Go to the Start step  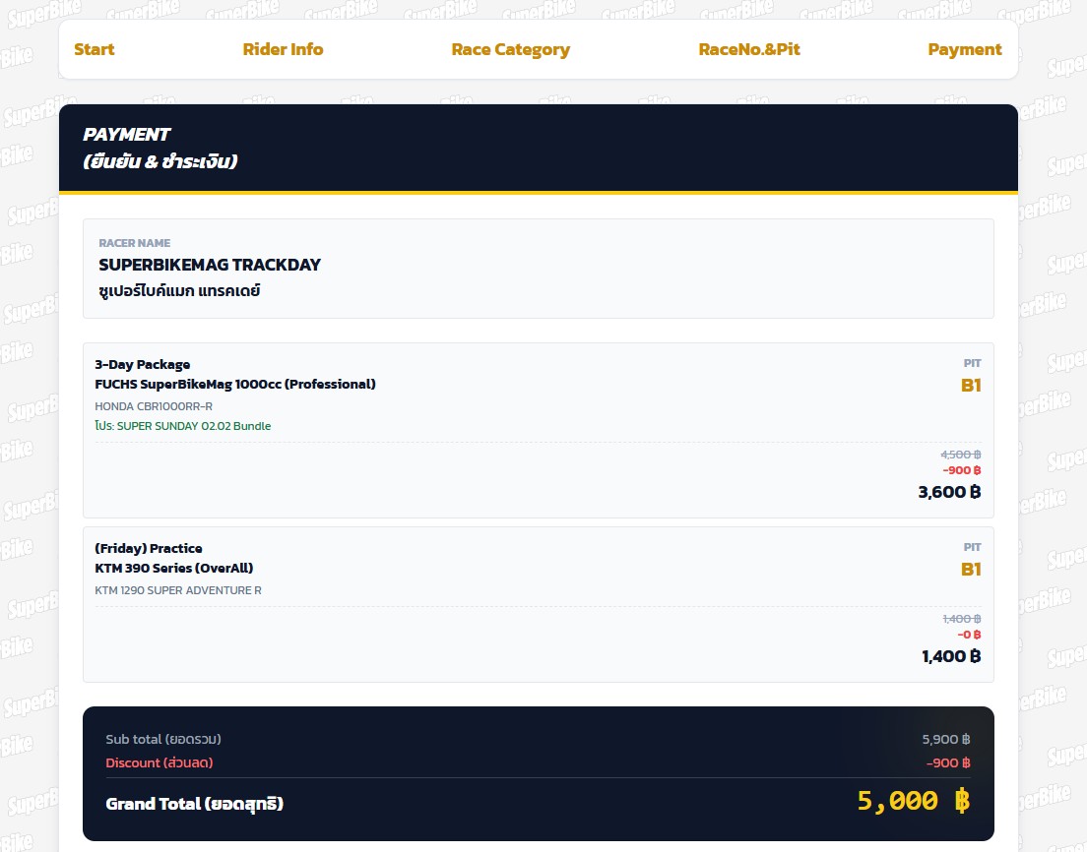[x=95, y=49]
